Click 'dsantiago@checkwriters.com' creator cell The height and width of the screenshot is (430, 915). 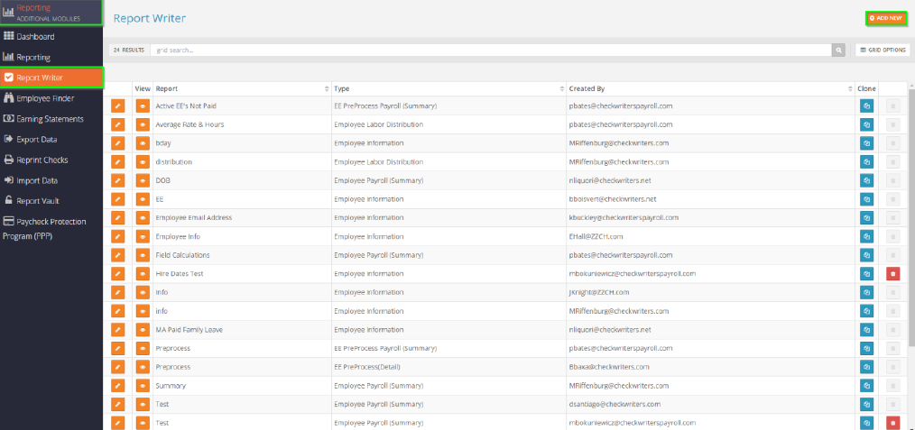(615, 405)
